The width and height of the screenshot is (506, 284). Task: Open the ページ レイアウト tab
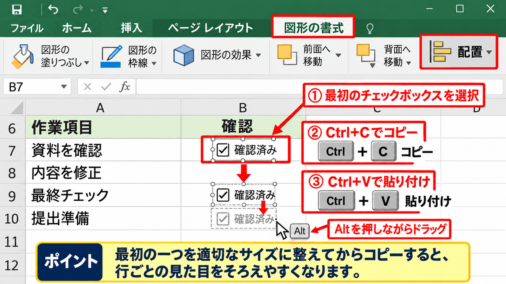[x=210, y=28]
